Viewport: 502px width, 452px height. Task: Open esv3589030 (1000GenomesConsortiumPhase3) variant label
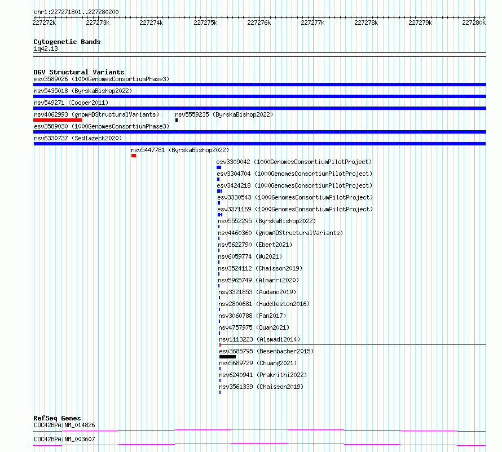(x=102, y=126)
